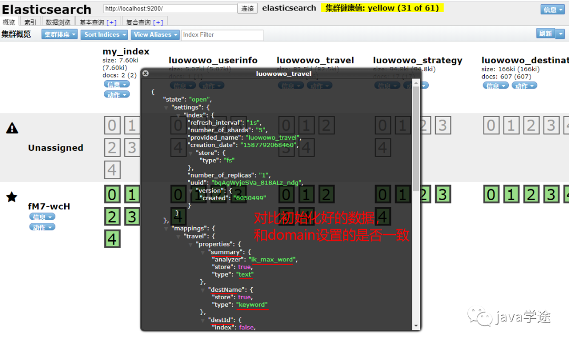Screen dimensions: 569x343
Task: Collapse the "store" JSON node
Action: [191, 153]
